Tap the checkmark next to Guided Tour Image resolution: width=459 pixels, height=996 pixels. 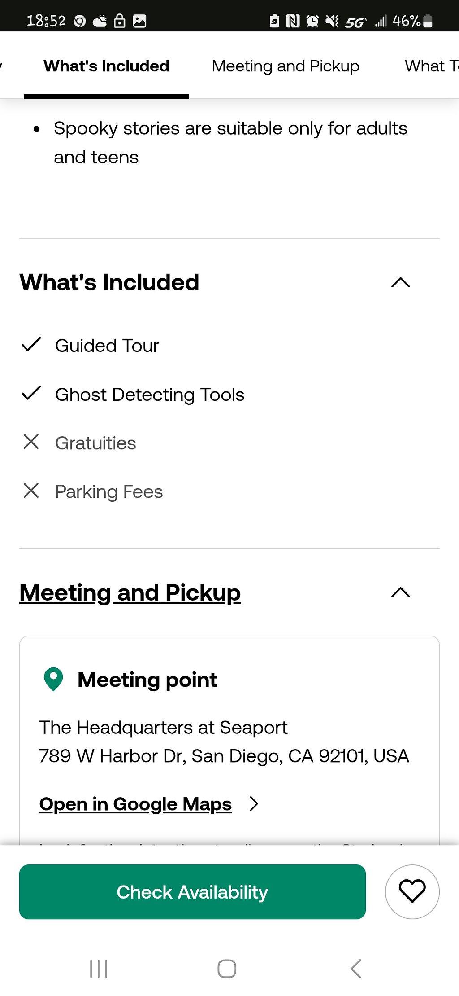[31, 345]
